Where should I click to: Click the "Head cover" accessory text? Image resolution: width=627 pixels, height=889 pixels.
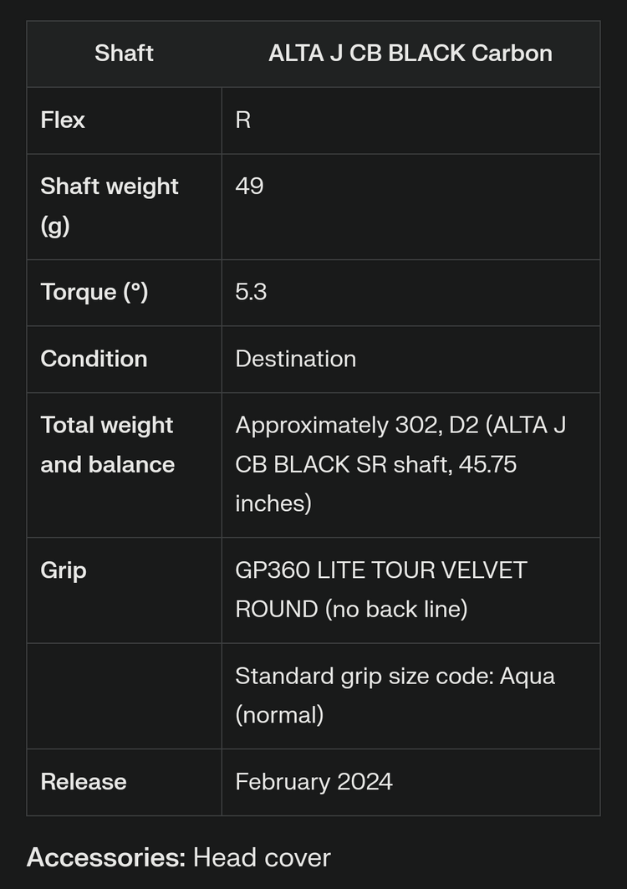tap(262, 857)
